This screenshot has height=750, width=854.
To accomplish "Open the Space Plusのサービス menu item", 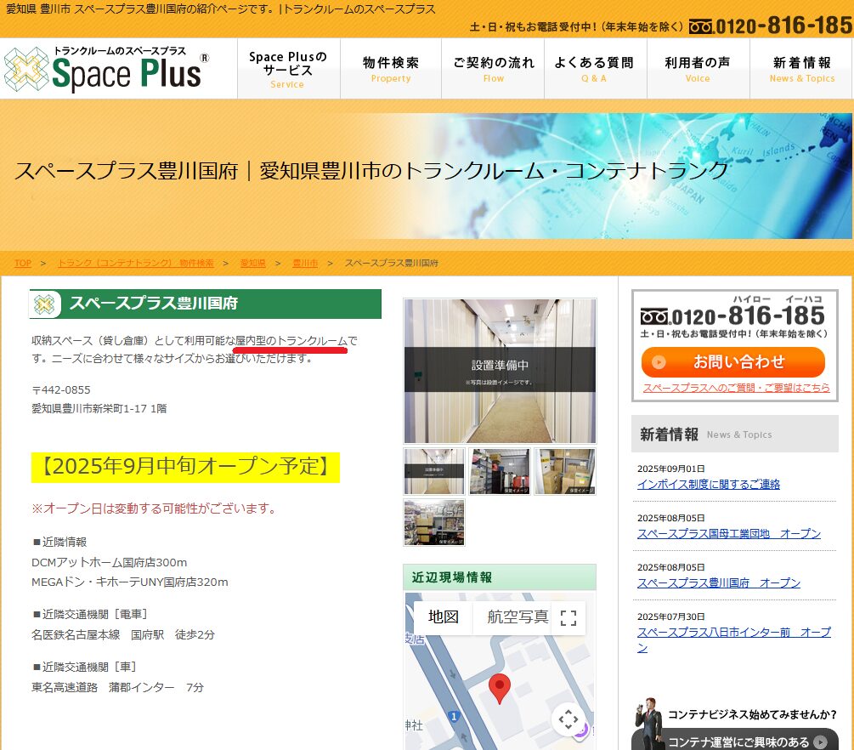I will tap(288, 69).
